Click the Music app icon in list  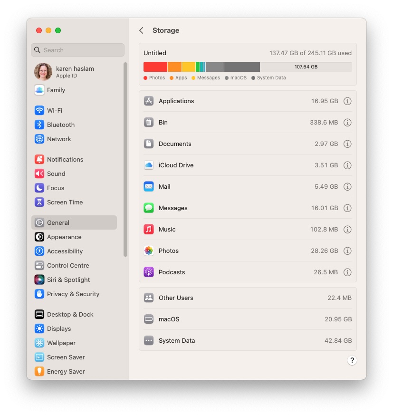pyautogui.click(x=149, y=230)
